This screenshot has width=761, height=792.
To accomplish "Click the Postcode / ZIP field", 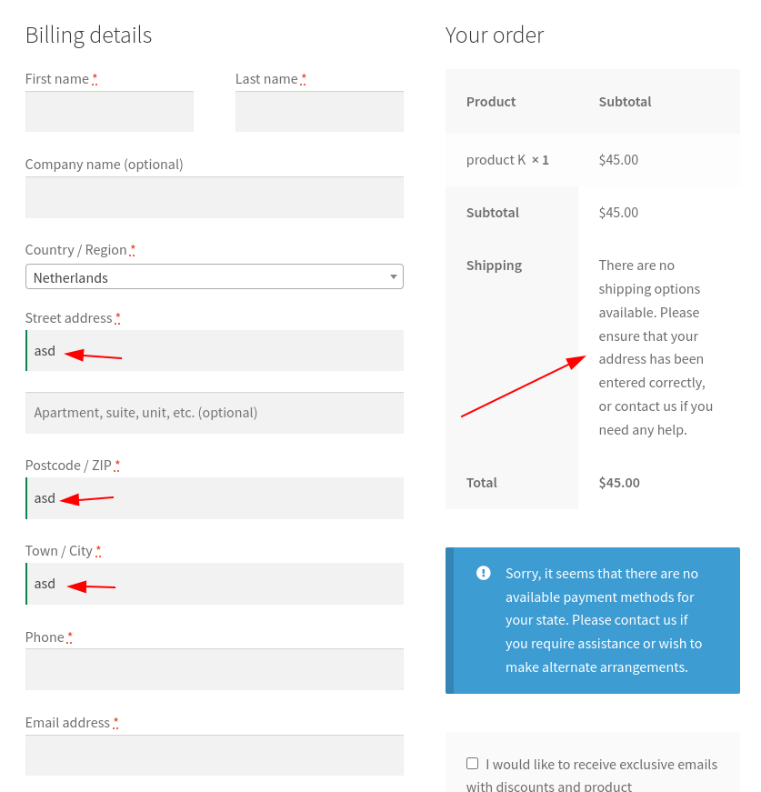I will [215, 498].
